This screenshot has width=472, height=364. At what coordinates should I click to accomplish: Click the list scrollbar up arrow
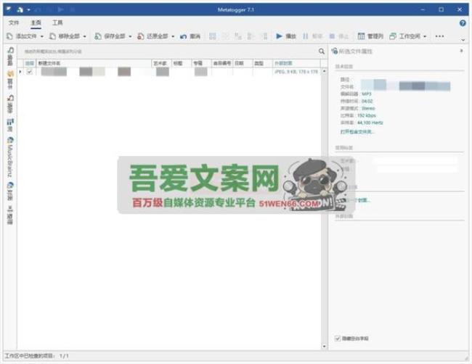click(324, 71)
